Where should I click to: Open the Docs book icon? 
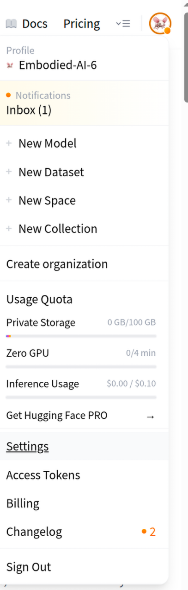11,23
